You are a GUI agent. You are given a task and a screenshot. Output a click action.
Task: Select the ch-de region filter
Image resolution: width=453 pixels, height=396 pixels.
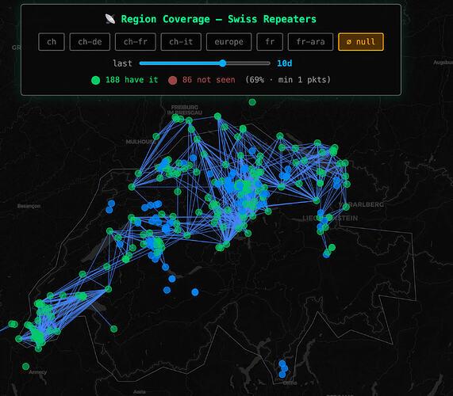(x=90, y=42)
